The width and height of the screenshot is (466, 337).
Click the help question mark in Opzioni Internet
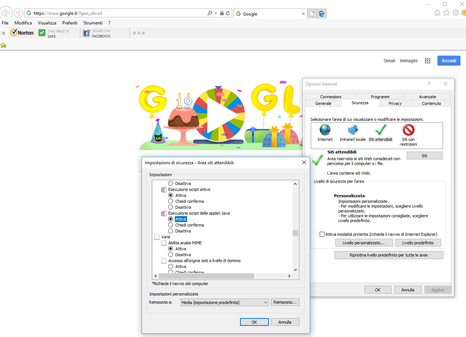click(x=429, y=84)
